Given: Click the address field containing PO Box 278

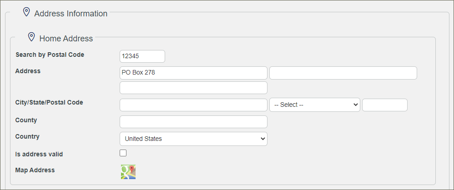Looking at the screenshot, I should pos(193,73).
